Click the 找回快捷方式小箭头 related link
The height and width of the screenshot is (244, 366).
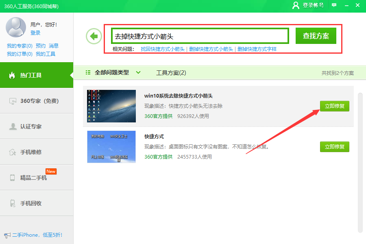(162, 49)
